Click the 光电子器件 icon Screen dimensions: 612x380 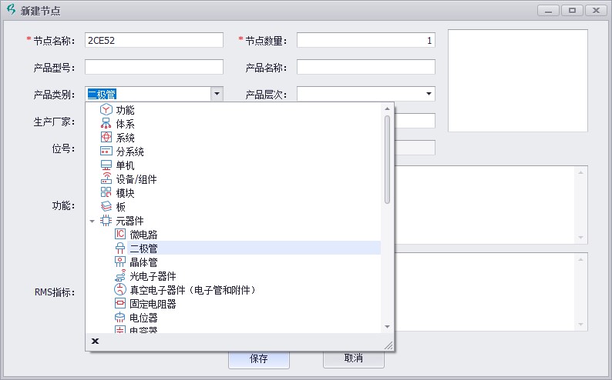pyautogui.click(x=119, y=275)
